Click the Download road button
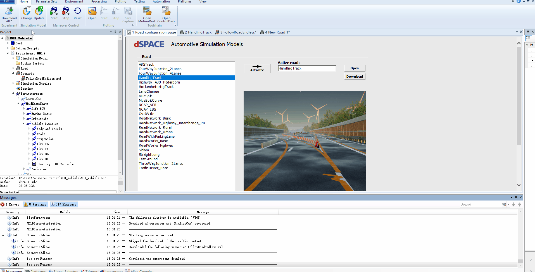This screenshot has height=272, width=535. [x=355, y=77]
